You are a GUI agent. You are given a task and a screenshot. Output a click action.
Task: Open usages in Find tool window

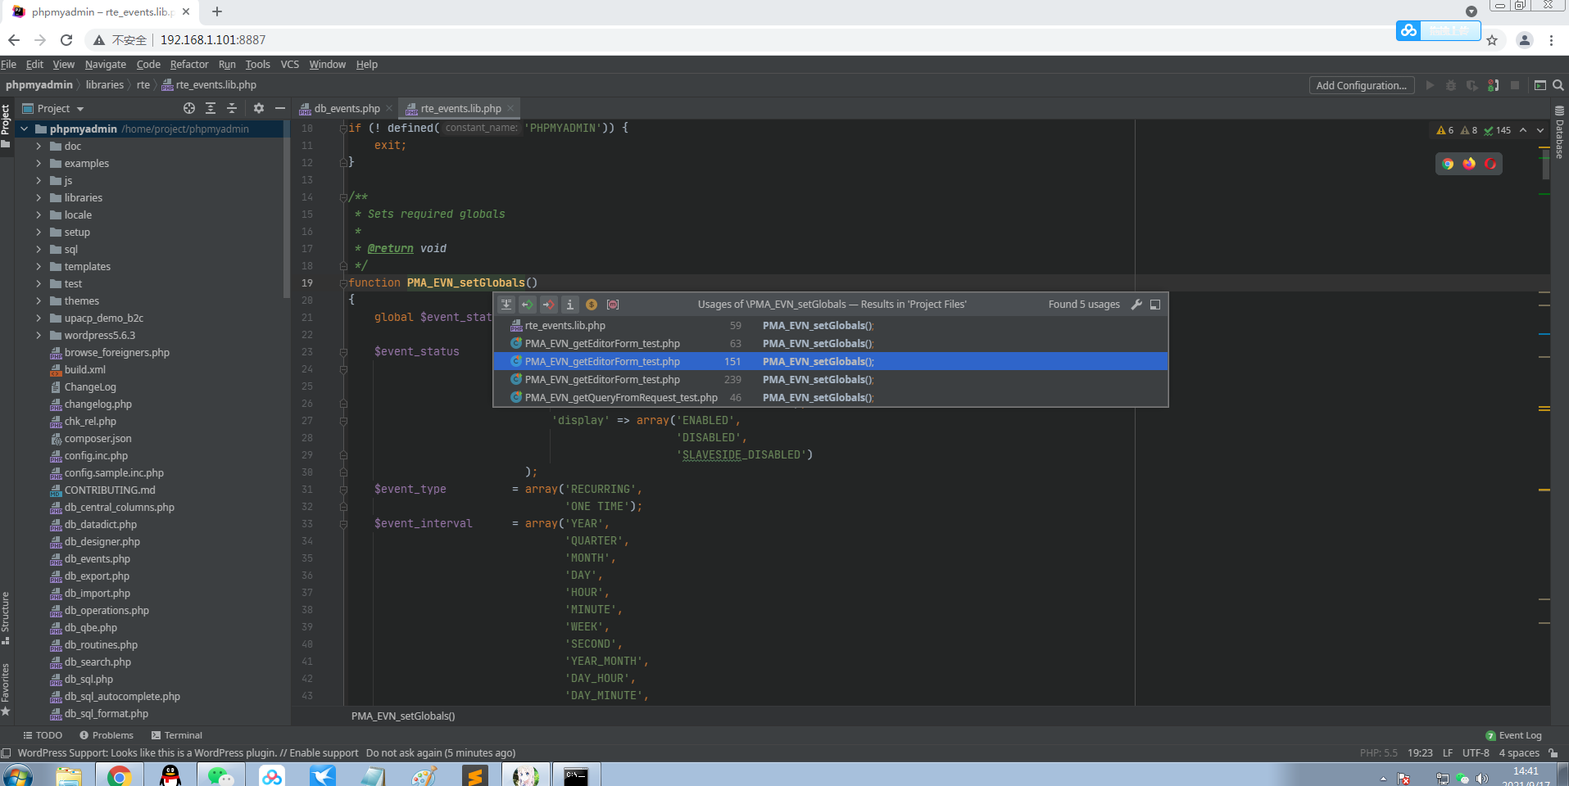pos(1155,305)
